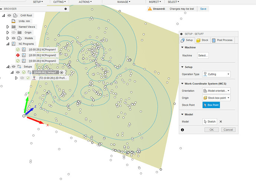This screenshot has height=181, width=256.
Task: Click the Units: mm document icon
Action: pyautogui.click(x=13, y=21)
